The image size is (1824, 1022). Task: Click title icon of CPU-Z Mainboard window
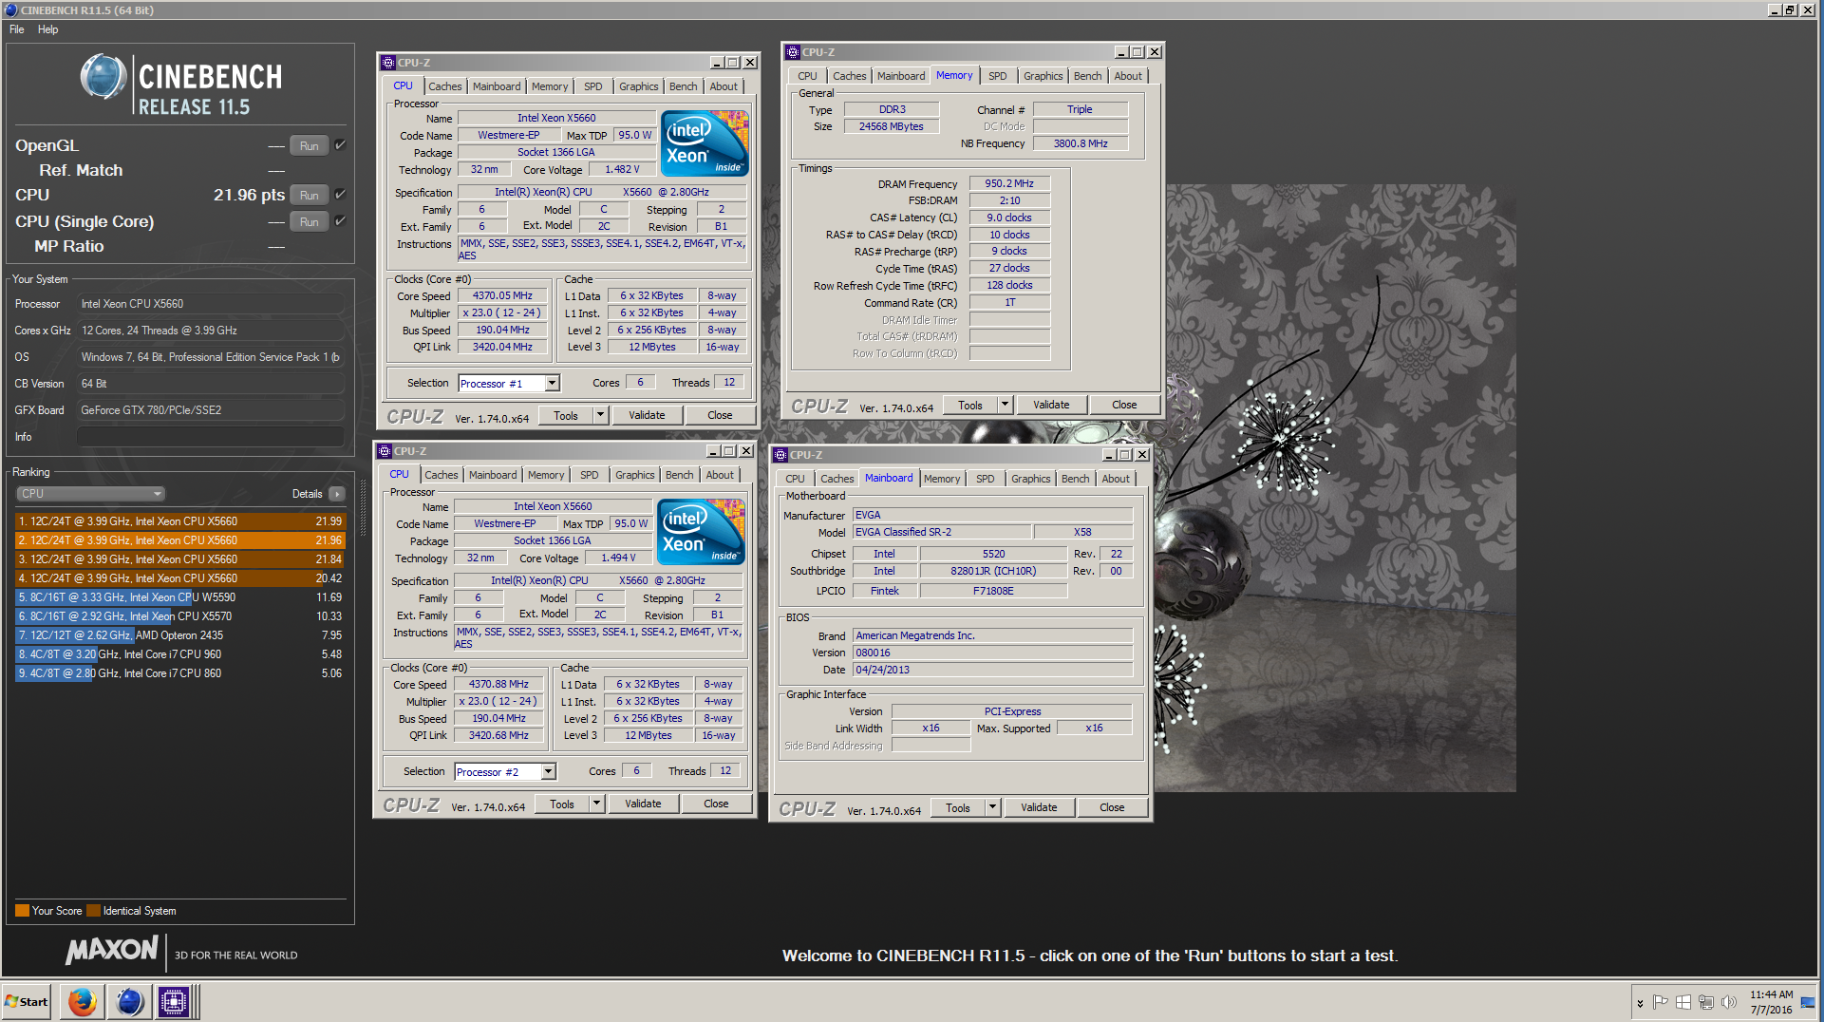click(780, 455)
